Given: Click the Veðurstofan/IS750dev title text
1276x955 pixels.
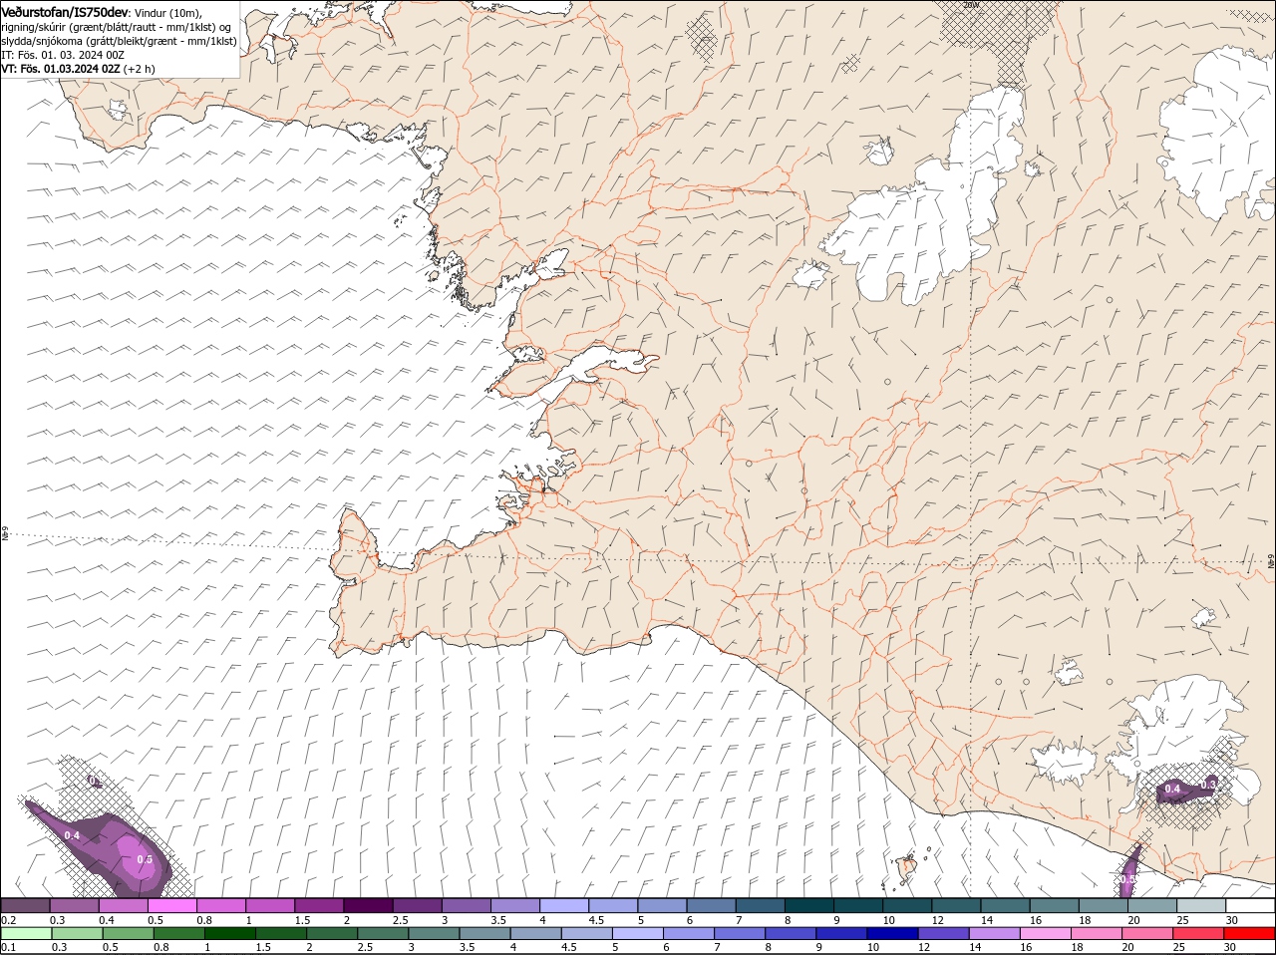Looking at the screenshot, I should pos(64,11).
